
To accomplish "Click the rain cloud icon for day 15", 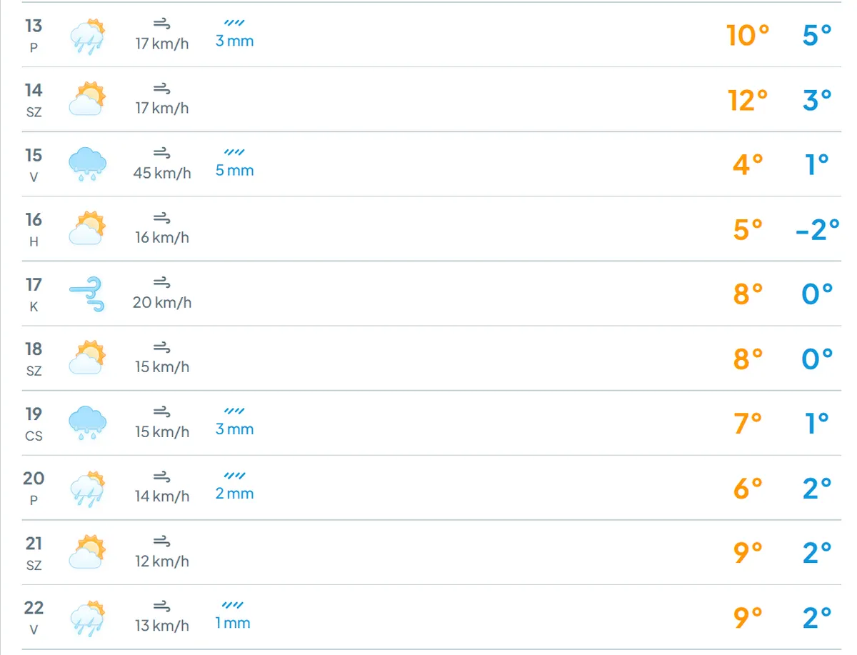I will (87, 164).
